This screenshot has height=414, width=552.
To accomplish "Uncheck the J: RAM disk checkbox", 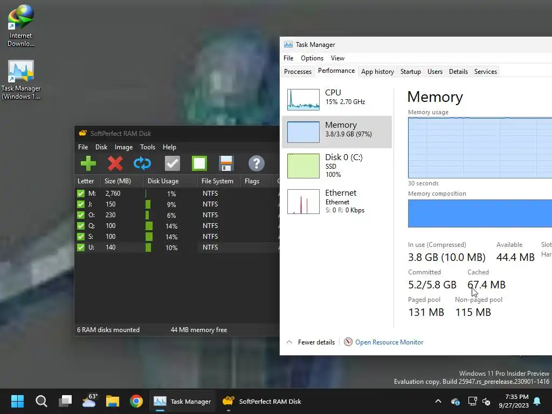I will (81, 204).
